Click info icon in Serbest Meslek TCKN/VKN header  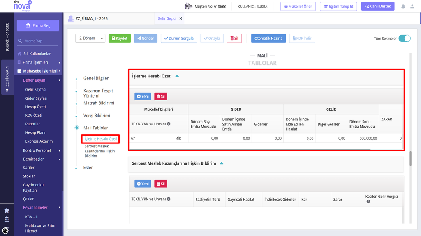click(169, 199)
